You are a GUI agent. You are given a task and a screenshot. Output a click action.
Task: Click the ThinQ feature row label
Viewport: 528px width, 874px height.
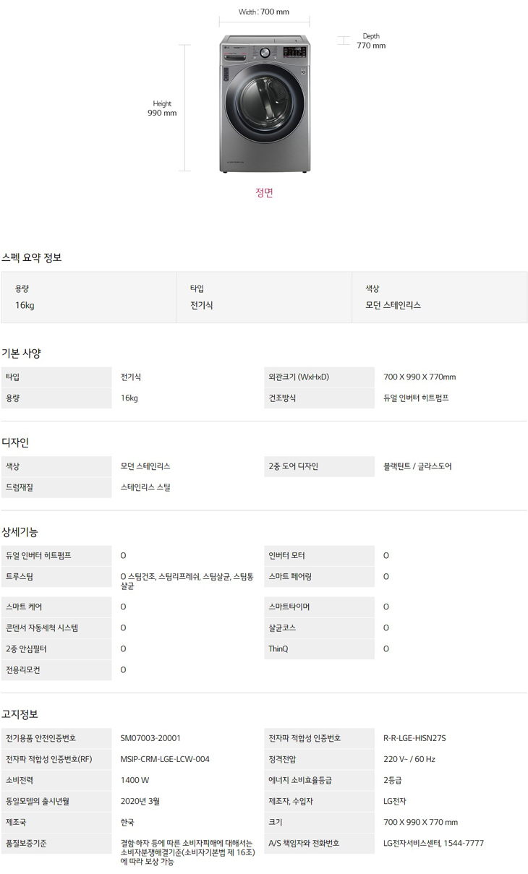(x=278, y=649)
